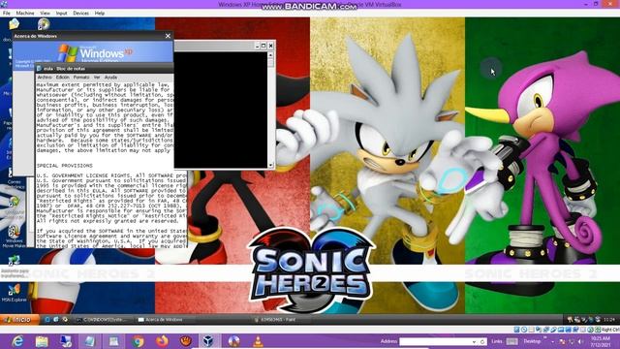Open Internet Explorer from host taskbar
Screen dimensions: 620x349
pyautogui.click(x=17, y=341)
